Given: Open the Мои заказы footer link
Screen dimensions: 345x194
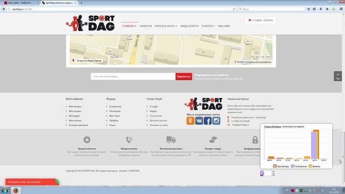Looking at the screenshot, I should (x=75, y=112).
